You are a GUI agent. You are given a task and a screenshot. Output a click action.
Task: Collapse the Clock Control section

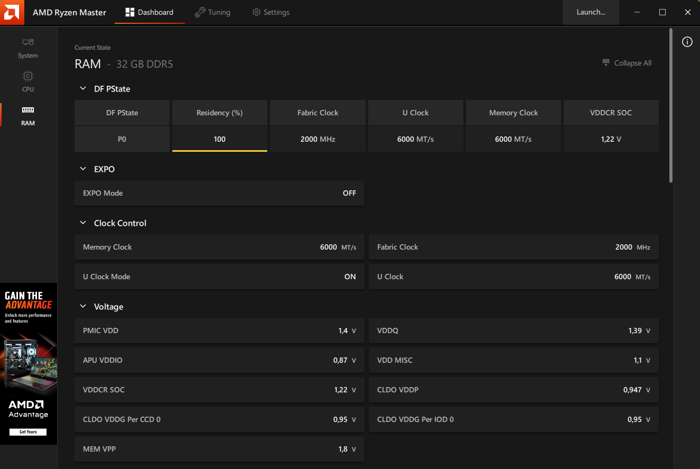click(x=83, y=223)
